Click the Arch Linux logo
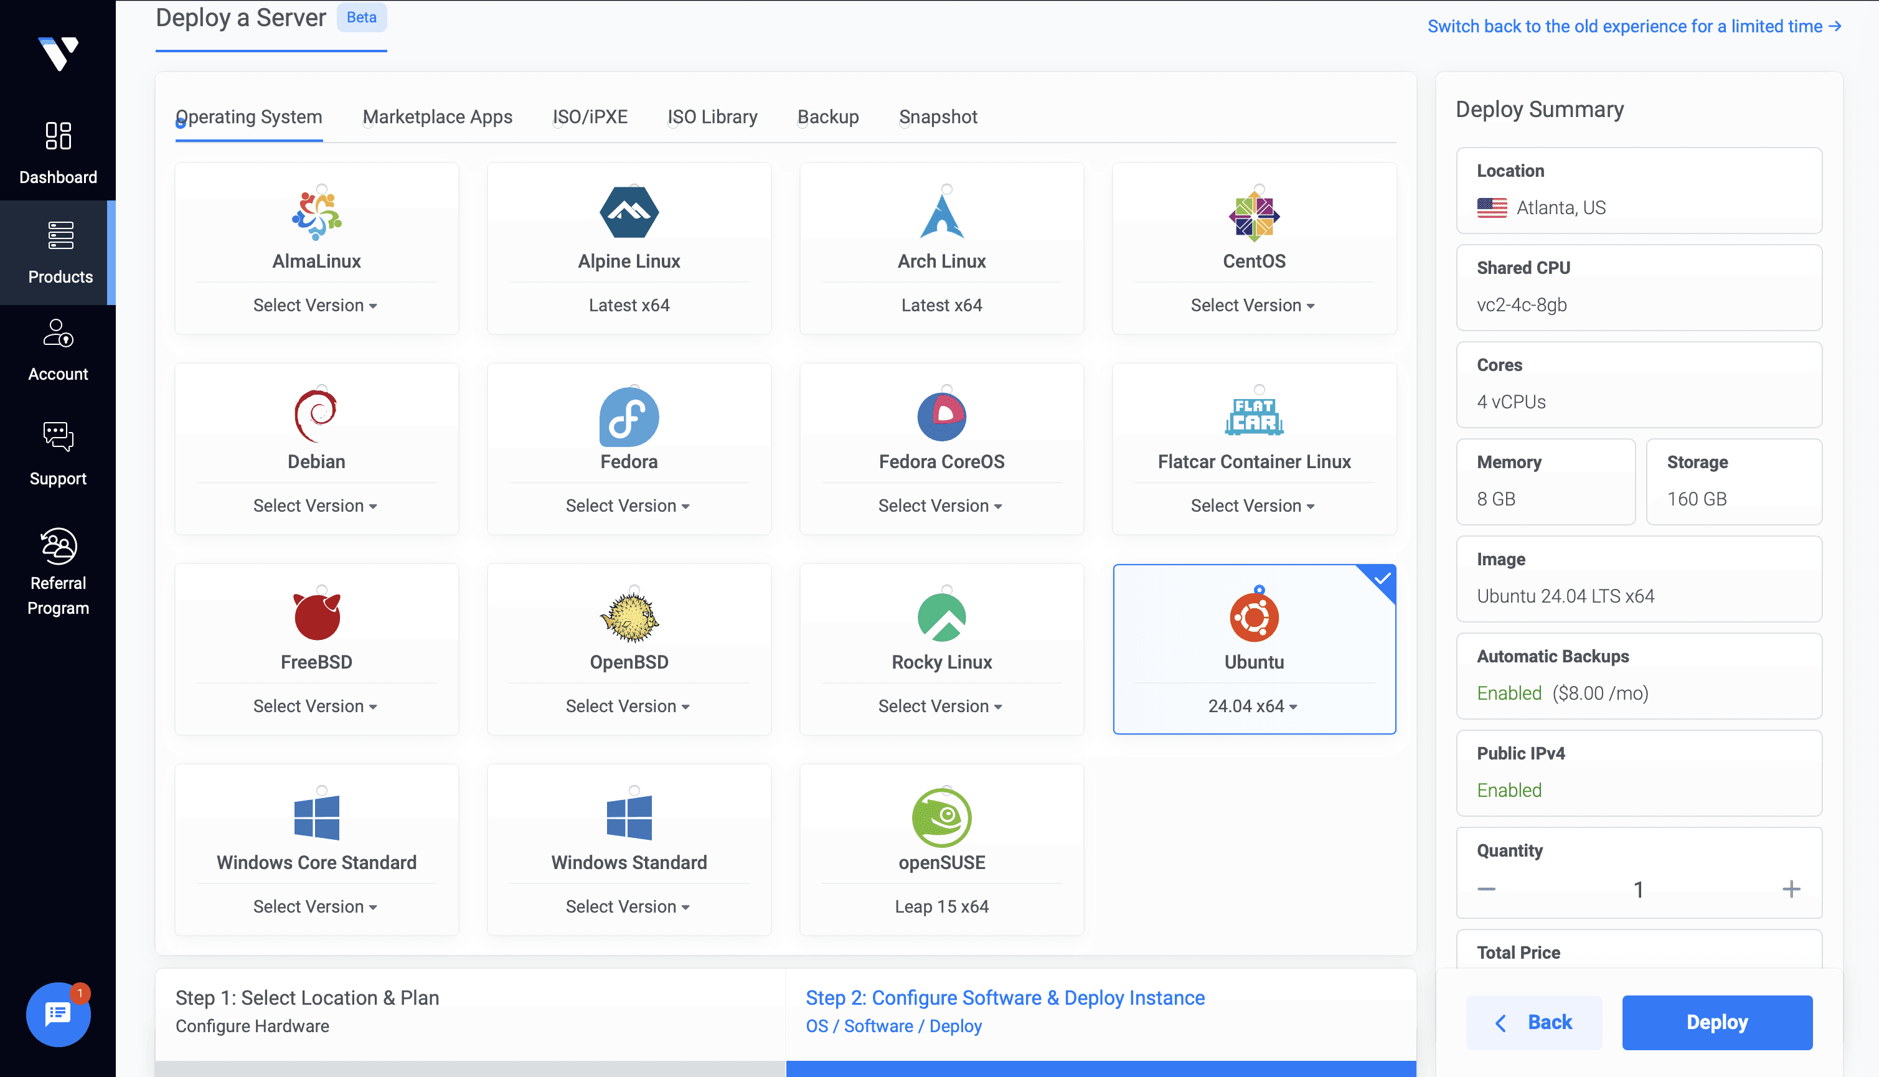Image resolution: width=1879 pixels, height=1077 pixels. (942, 215)
